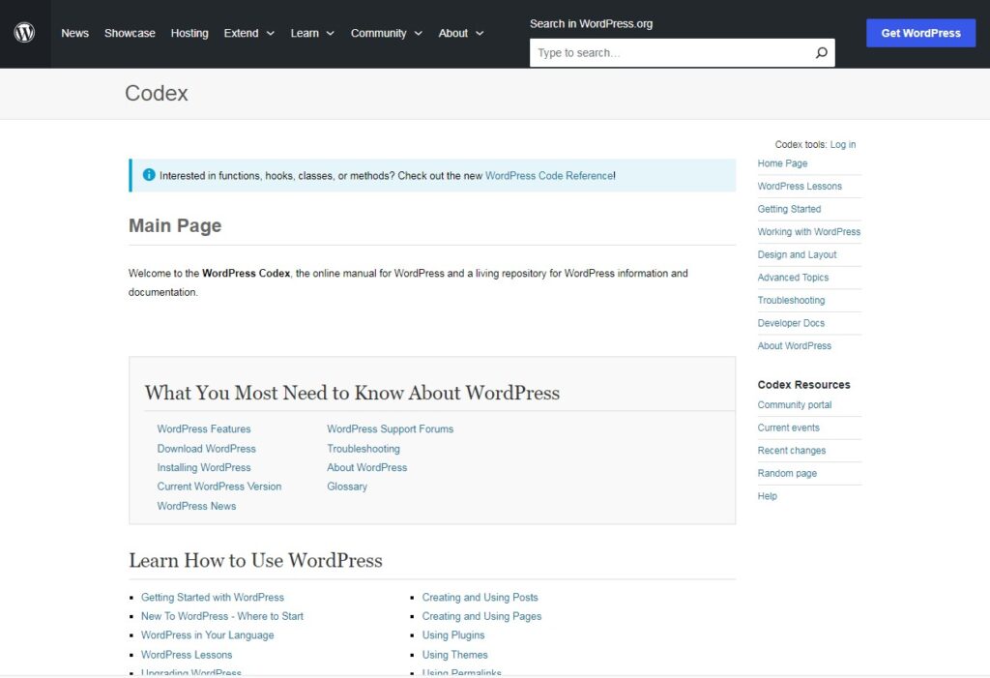Open Random page link

click(x=787, y=473)
